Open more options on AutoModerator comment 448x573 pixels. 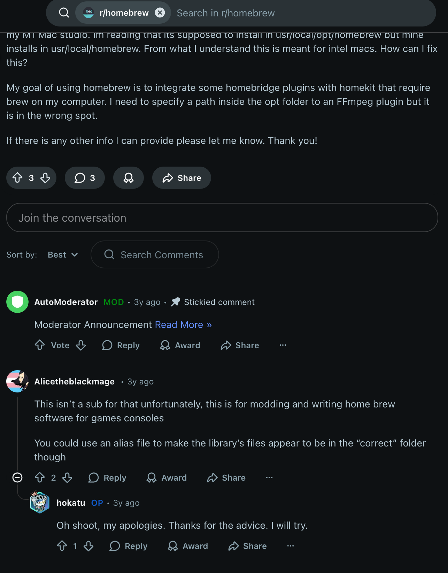point(283,345)
